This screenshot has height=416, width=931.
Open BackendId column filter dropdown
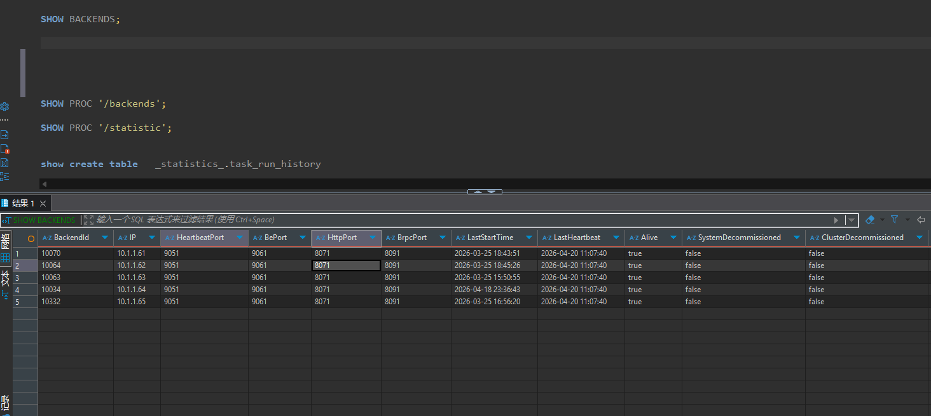[105, 238]
